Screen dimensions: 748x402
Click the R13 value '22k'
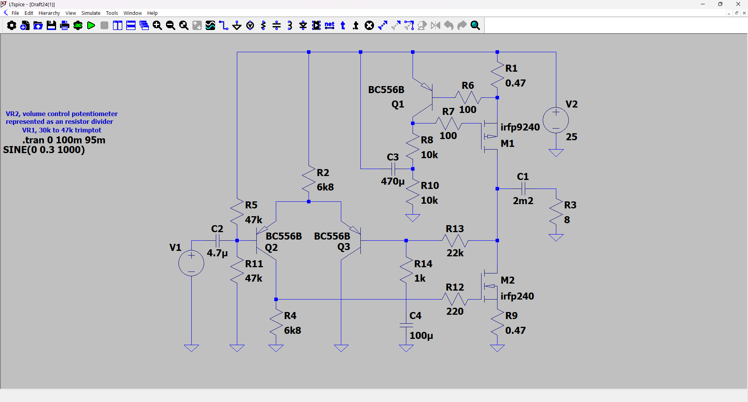455,253
